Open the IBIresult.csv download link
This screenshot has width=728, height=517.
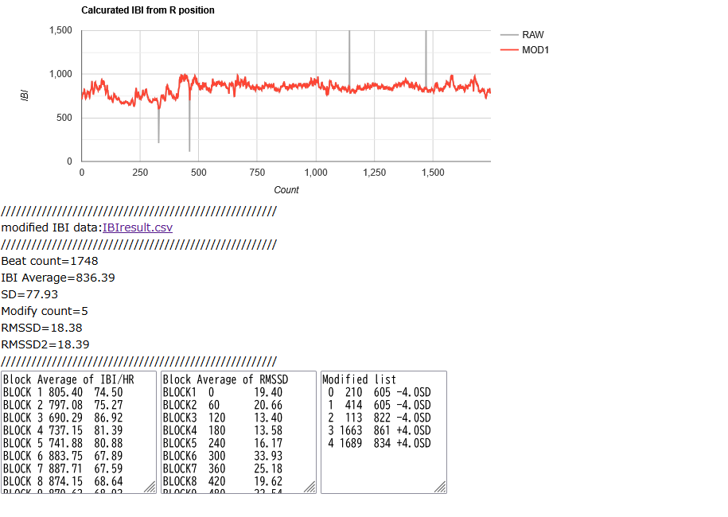(138, 227)
